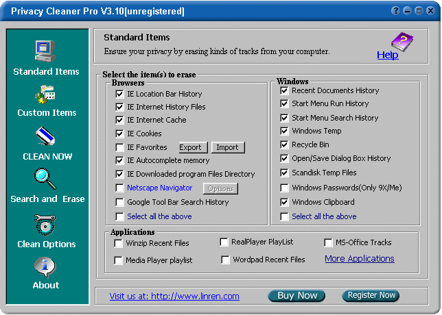Screen dimensions: 442x315
Task: Click the purple Help book icon
Action: tap(402, 42)
